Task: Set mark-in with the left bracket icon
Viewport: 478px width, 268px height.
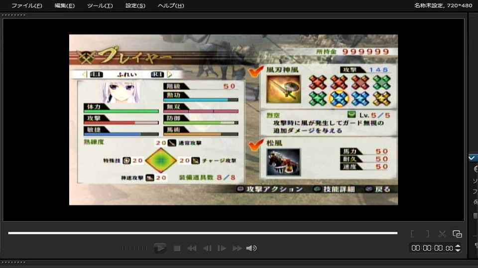Action: (x=412, y=234)
